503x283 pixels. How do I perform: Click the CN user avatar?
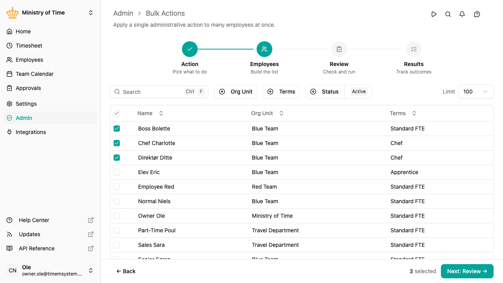(13, 270)
